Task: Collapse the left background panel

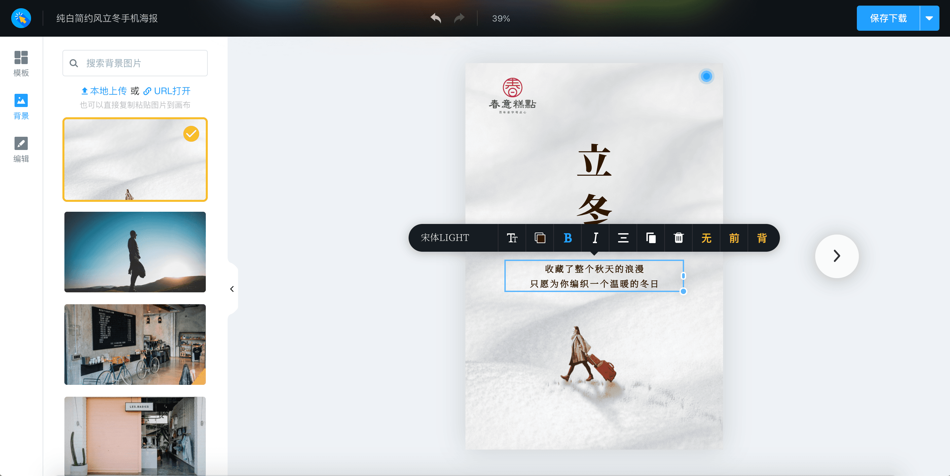Action: click(232, 289)
